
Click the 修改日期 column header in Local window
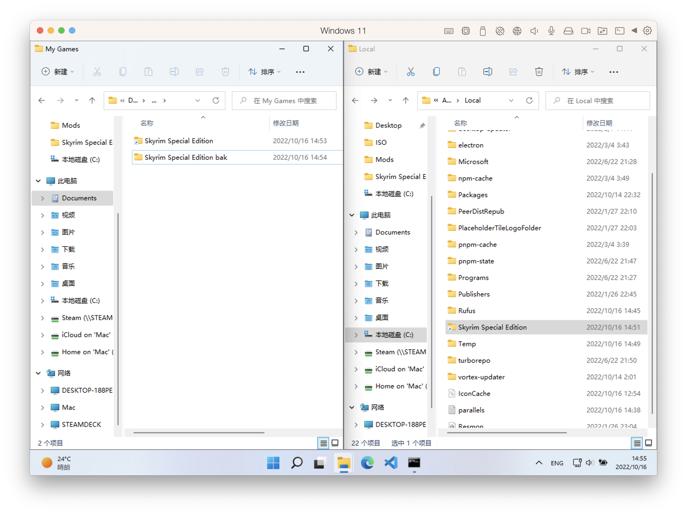599,123
